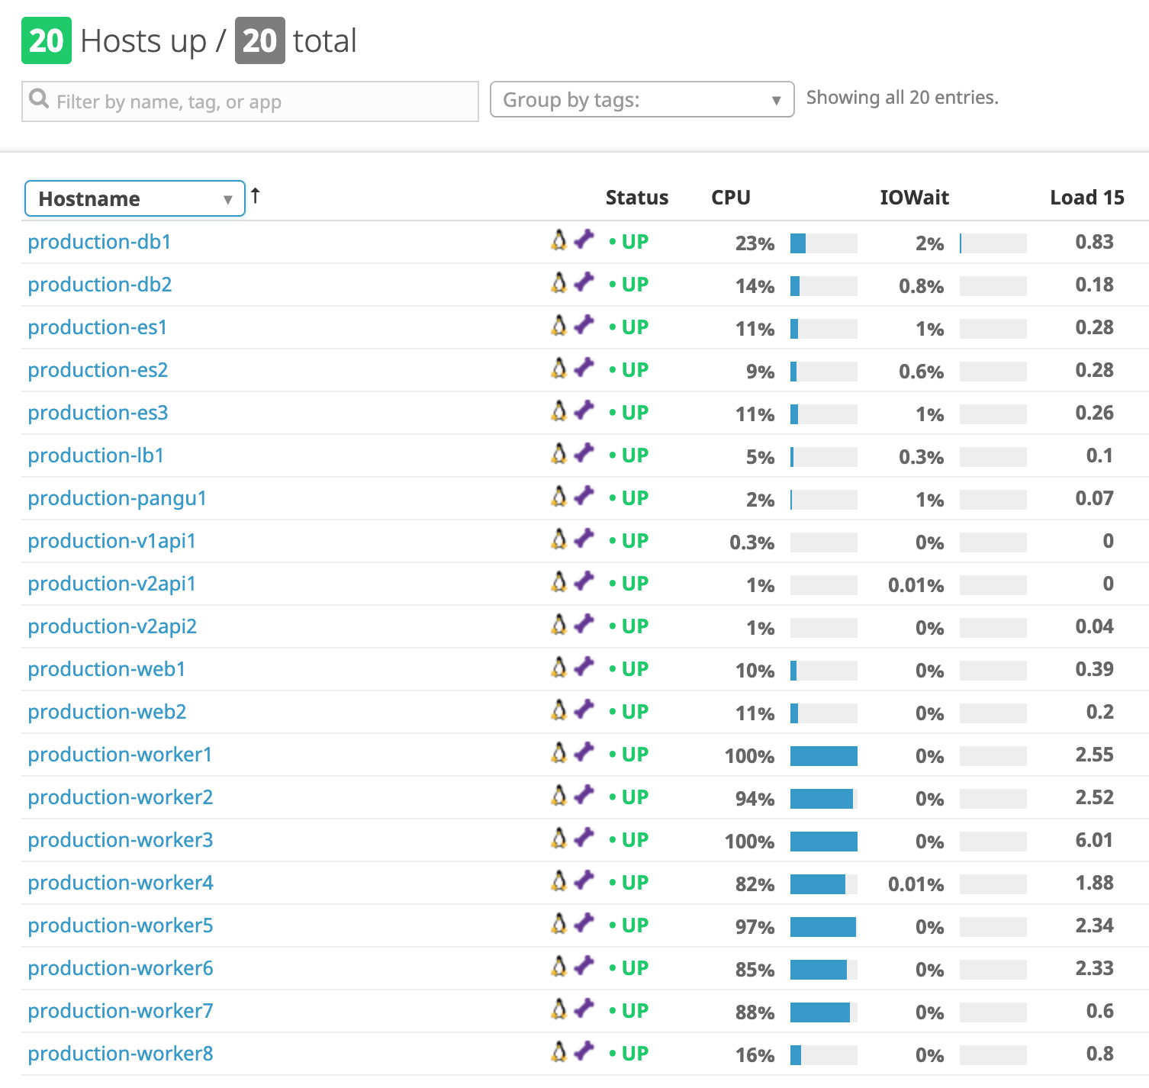Click the green 20 hosts up badge
Viewport: 1149px width, 1088px height.
pos(47,41)
